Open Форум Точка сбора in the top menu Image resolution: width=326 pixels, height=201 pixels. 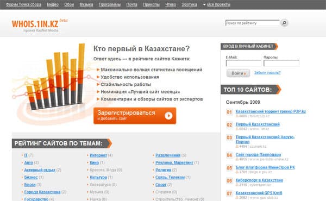tap(23, 4)
